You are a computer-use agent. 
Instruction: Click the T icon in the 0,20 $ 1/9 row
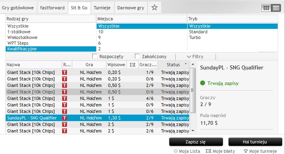[64, 72]
